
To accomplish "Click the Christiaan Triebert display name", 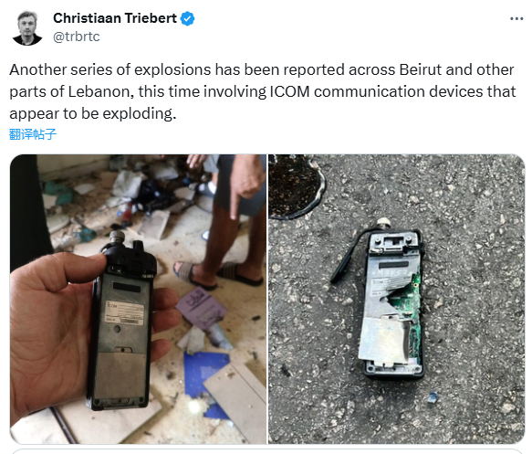I will click(x=115, y=18).
